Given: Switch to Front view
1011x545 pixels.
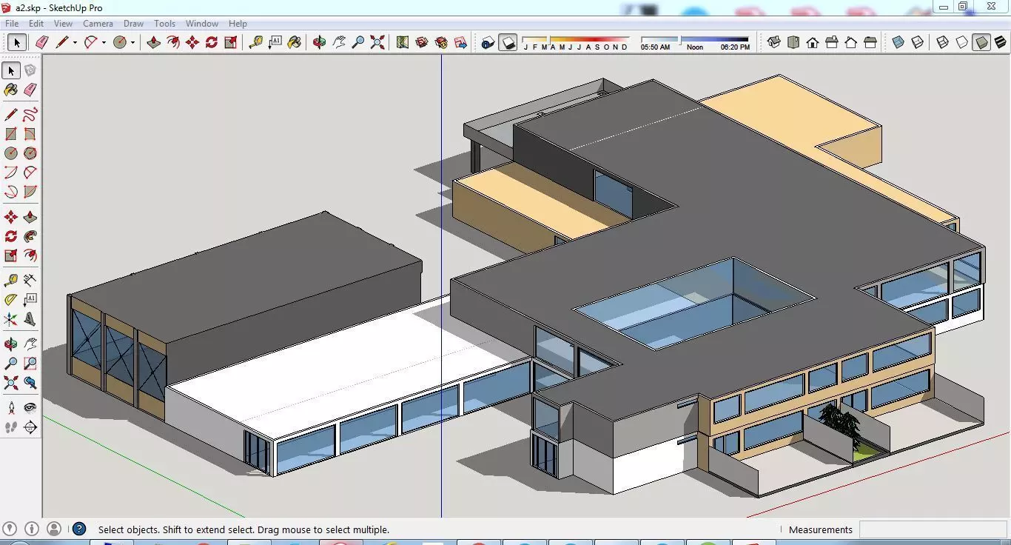Looking at the screenshot, I should 813,42.
